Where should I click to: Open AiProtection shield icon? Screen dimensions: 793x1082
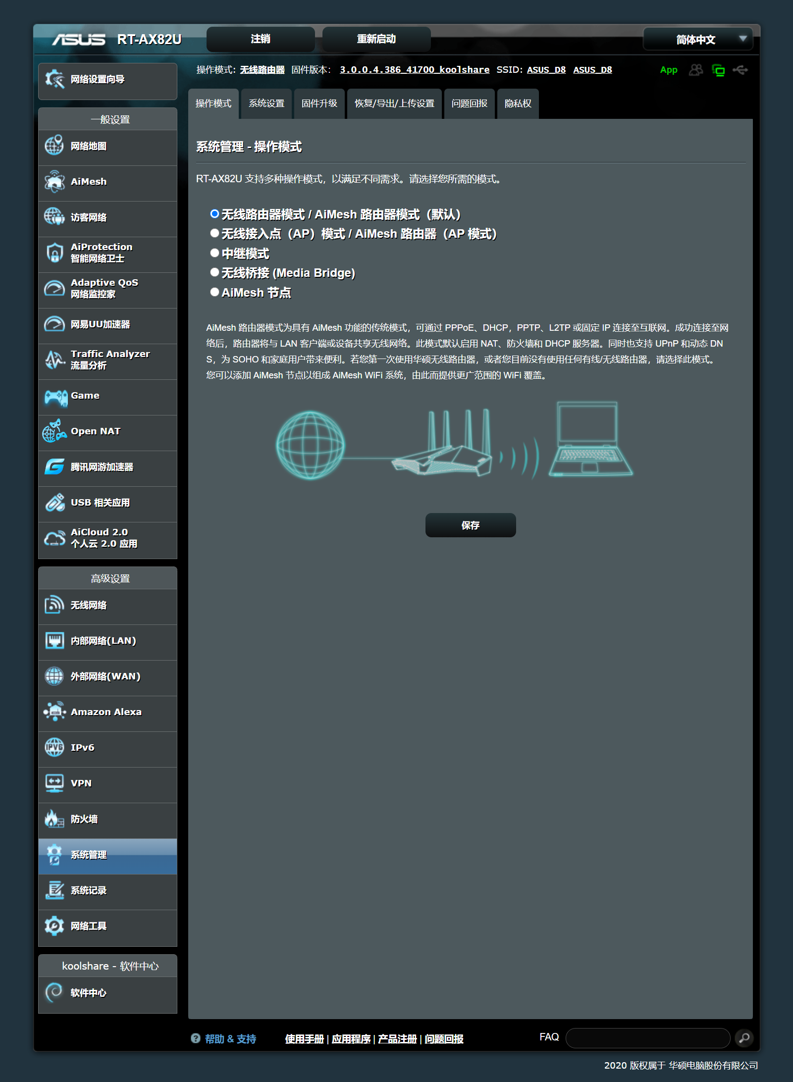click(54, 253)
